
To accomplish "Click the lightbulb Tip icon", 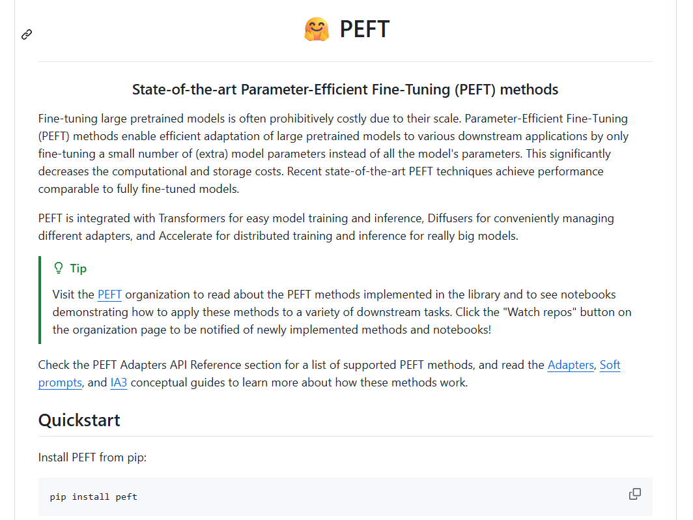I will [59, 268].
